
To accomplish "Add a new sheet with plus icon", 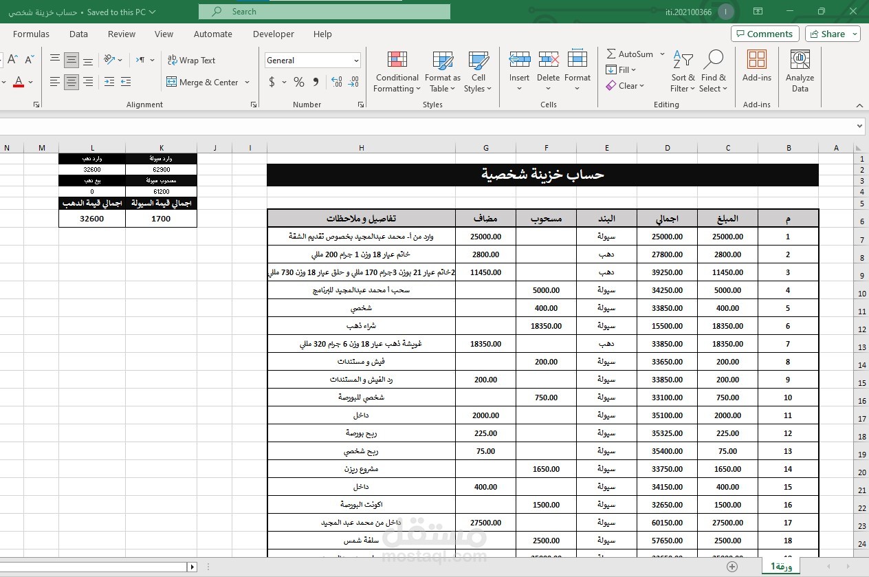I will (x=732, y=567).
